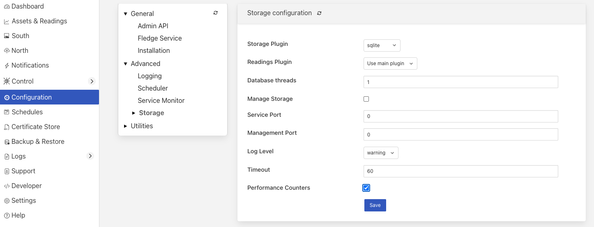Click the Service Port input field
Image resolution: width=594 pixels, height=227 pixels.
[x=461, y=116]
